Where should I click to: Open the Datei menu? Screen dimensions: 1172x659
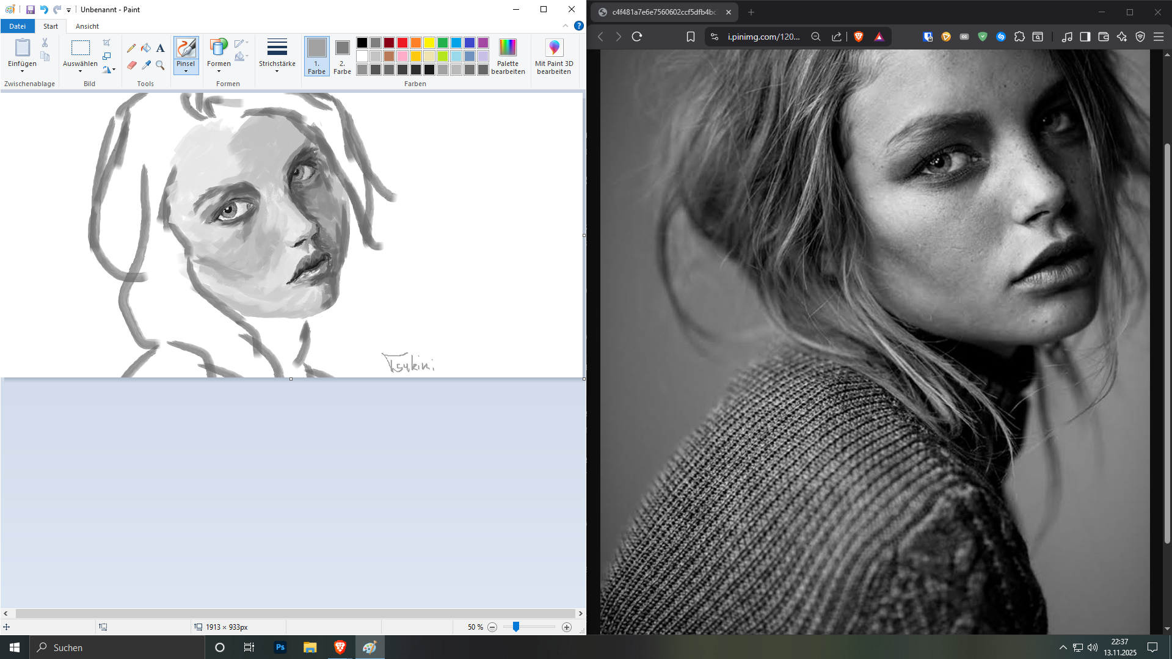18,26
